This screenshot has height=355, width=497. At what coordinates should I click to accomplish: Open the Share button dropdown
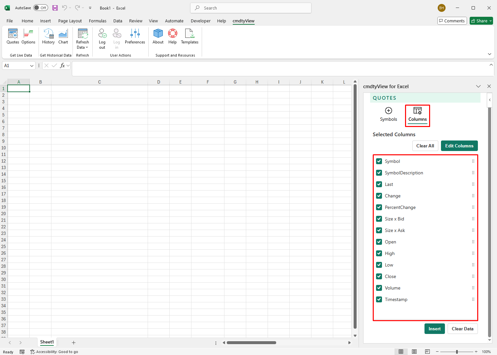pyautogui.click(x=490, y=21)
